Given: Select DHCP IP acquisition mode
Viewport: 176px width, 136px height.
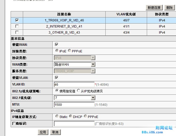Looking at the screenshot, I should tap(70, 116).
